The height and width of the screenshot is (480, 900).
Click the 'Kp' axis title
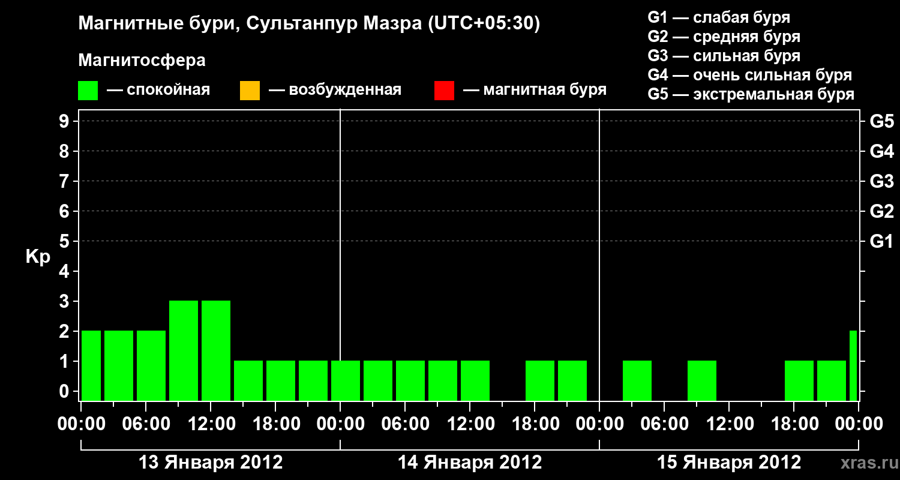(x=38, y=257)
